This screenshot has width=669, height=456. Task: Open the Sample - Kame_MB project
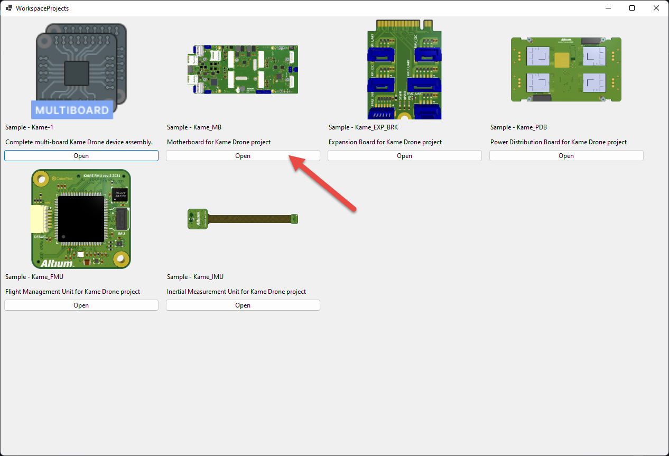click(243, 155)
